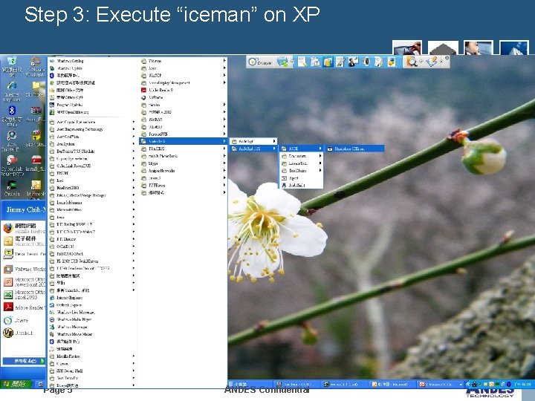This screenshot has width=535, height=401.
Task: Launch Mozilla Firefox from Start menu
Action: click(24, 228)
